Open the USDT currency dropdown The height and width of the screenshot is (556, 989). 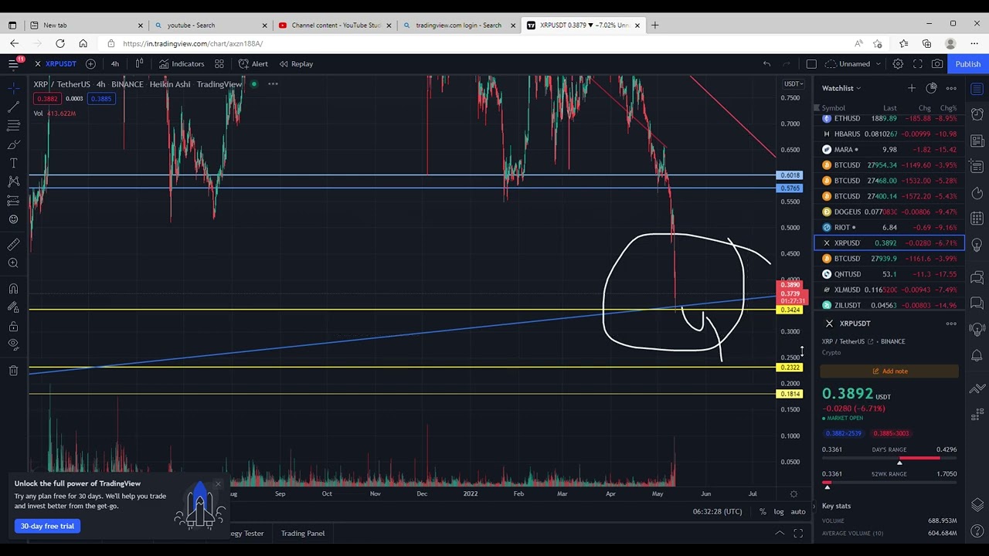(794, 83)
